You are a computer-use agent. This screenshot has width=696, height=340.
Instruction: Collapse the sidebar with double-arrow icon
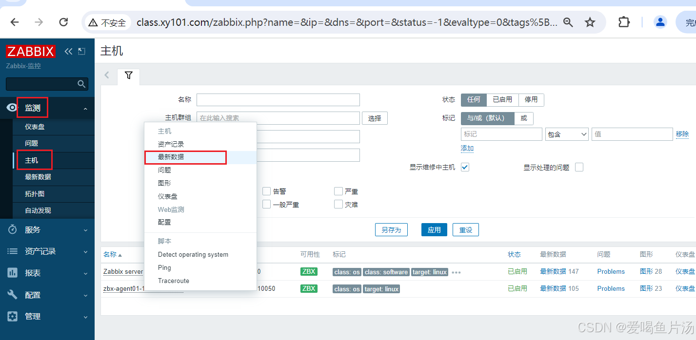68,51
